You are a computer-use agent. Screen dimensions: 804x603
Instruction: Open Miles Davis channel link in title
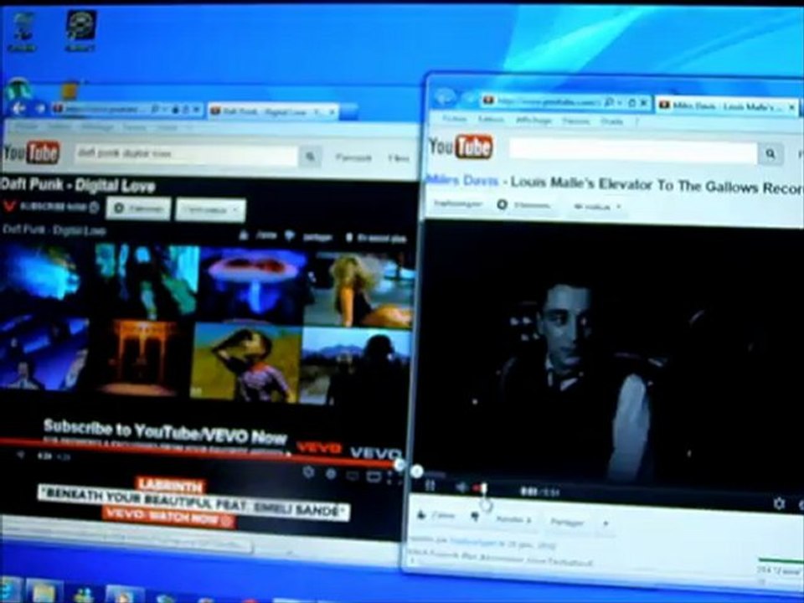(x=462, y=180)
